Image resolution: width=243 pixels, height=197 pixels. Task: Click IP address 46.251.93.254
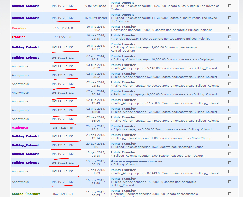[x=62, y=194]
